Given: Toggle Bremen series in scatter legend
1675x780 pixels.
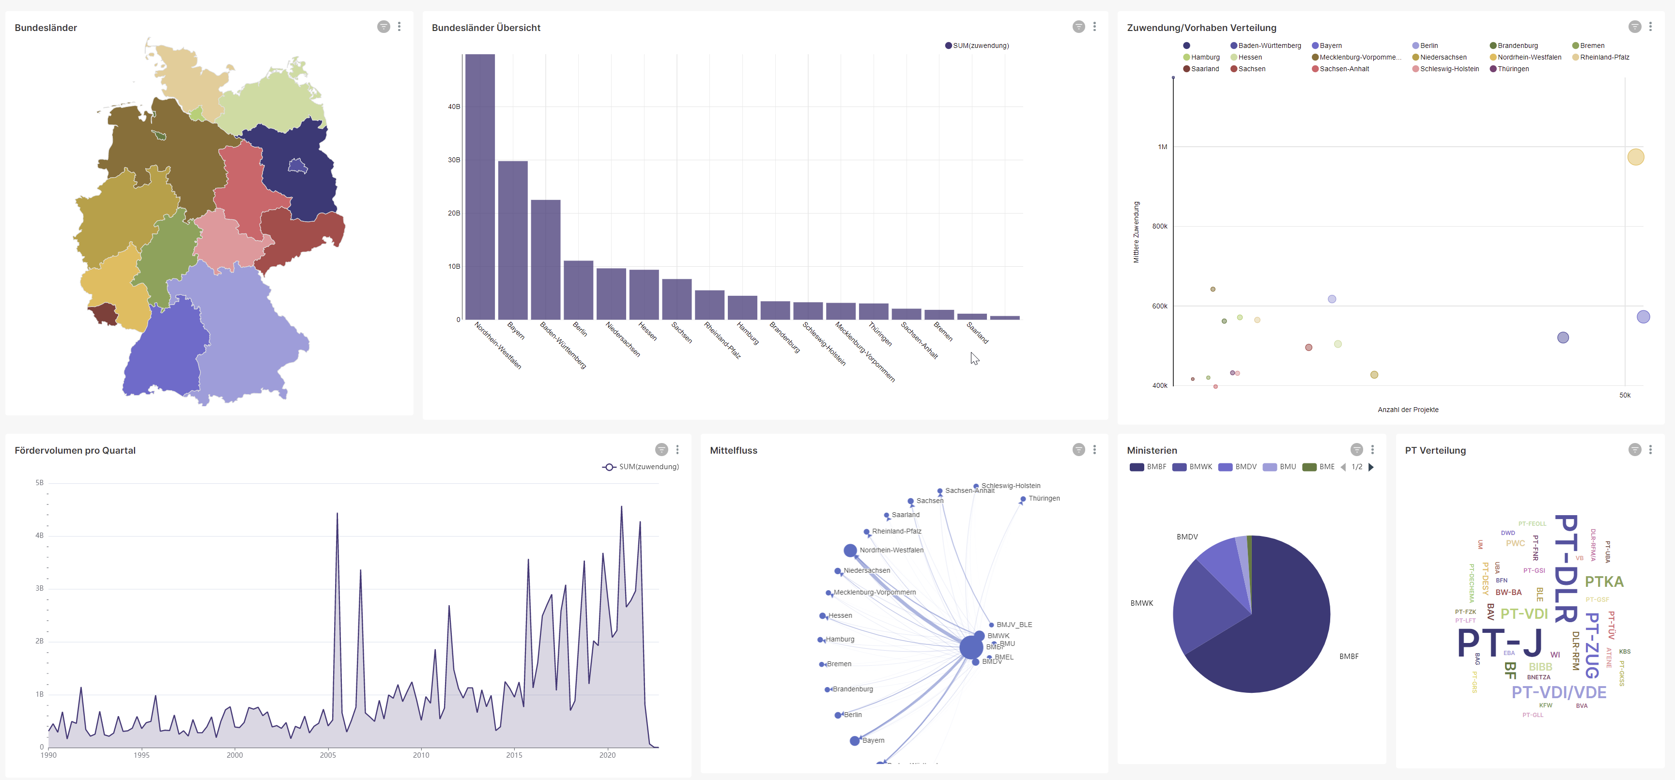Looking at the screenshot, I should (1588, 46).
